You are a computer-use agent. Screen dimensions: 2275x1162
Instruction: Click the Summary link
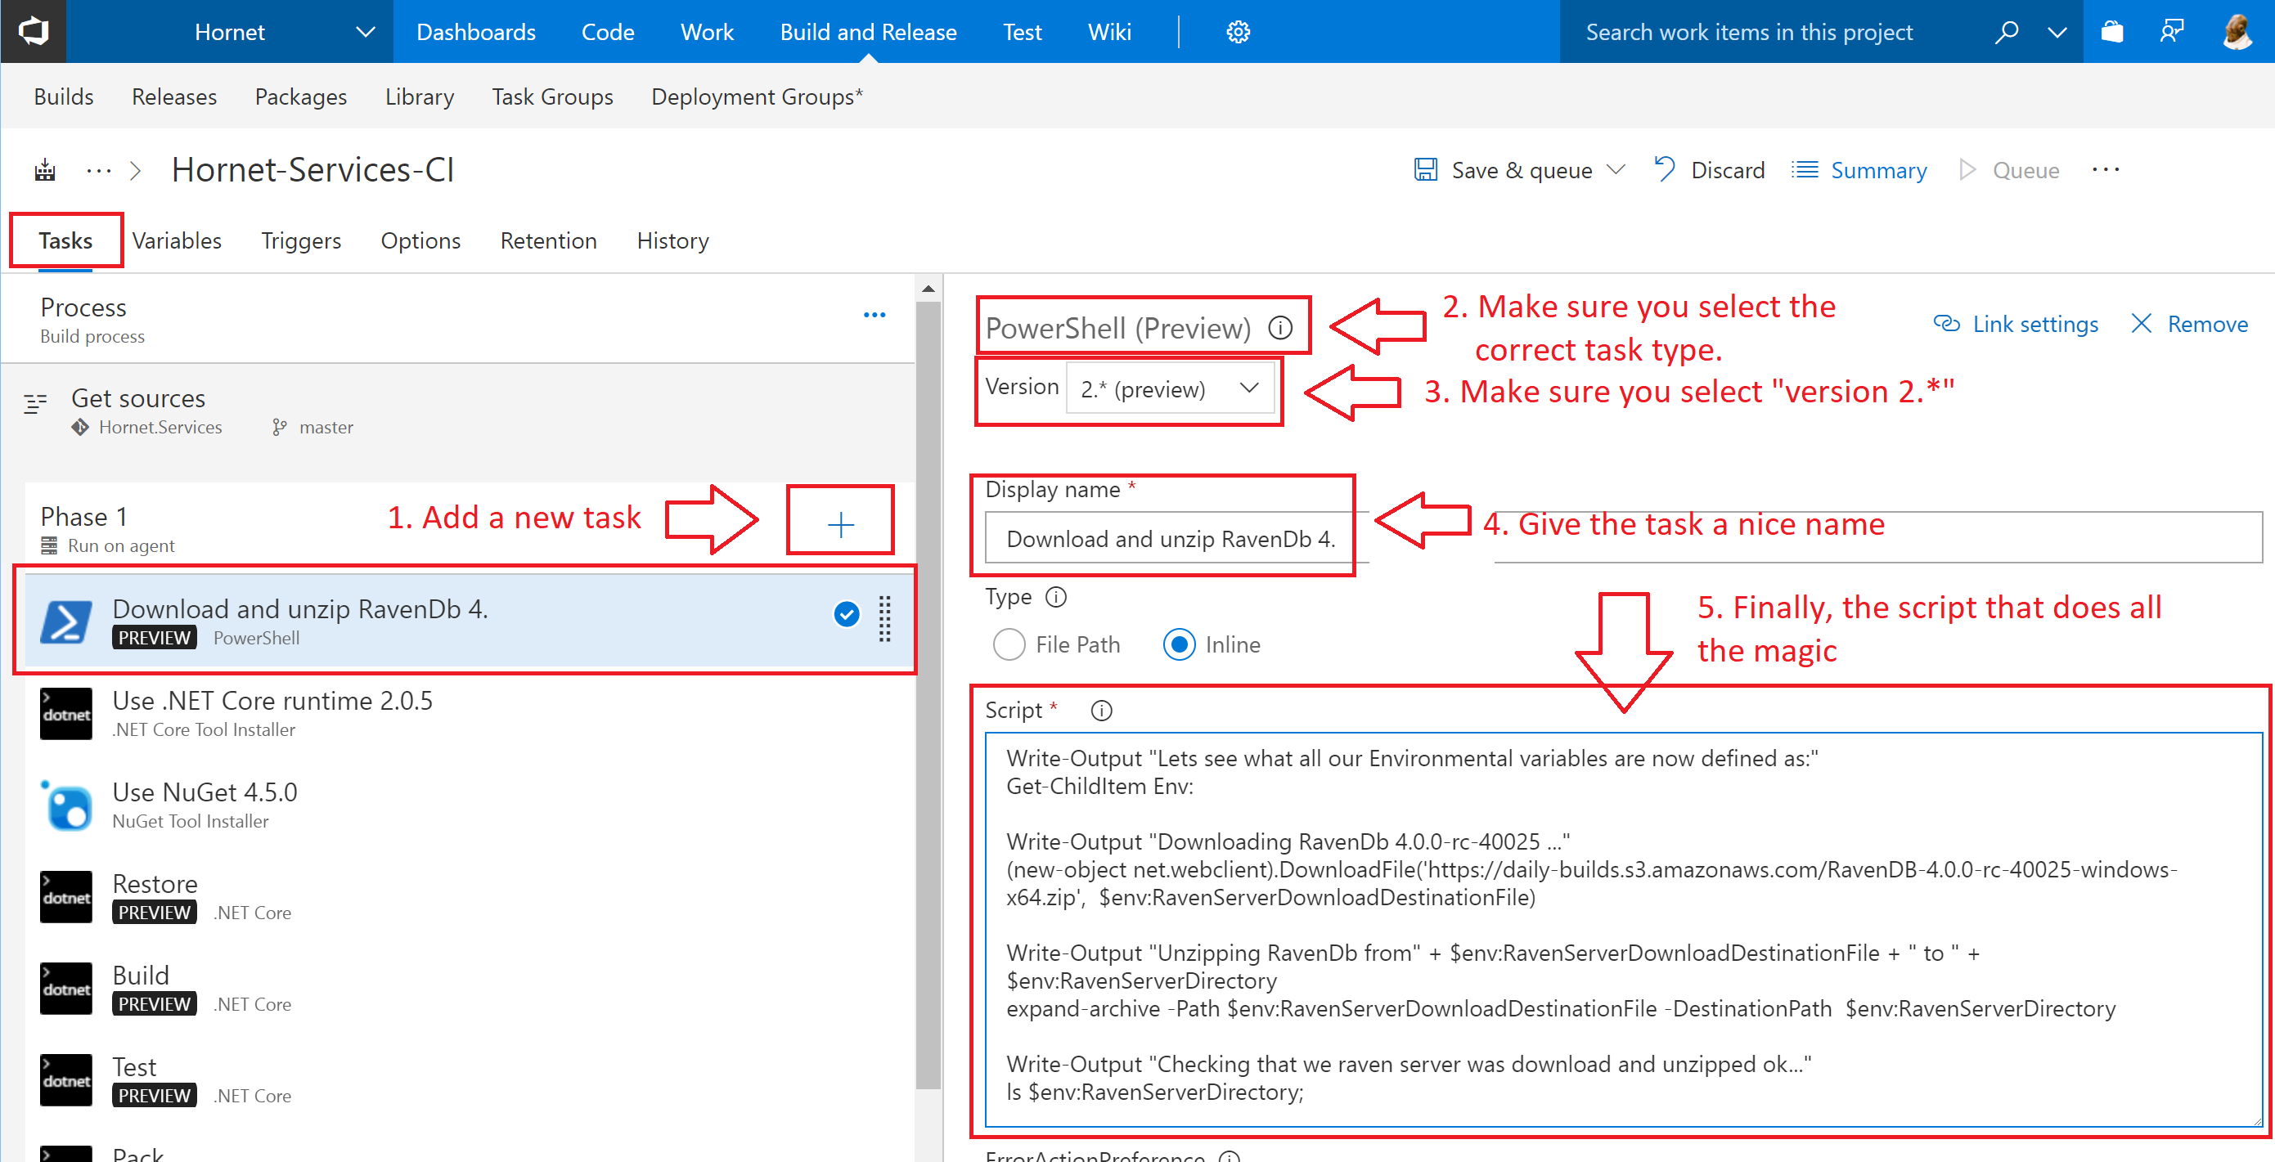click(1860, 169)
